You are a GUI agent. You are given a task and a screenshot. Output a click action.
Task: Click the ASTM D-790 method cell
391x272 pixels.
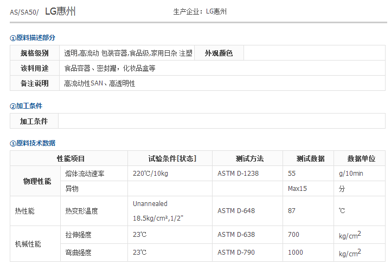coord(248,253)
